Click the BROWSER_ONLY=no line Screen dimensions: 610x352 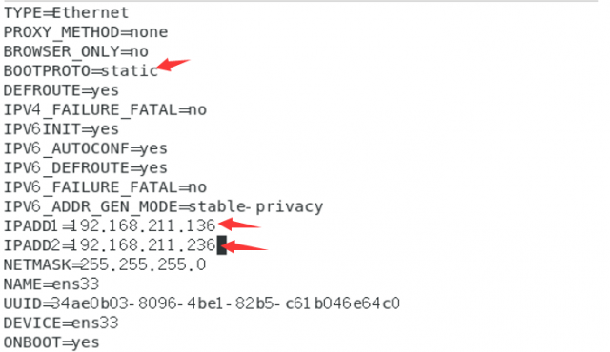pyautogui.click(x=76, y=51)
